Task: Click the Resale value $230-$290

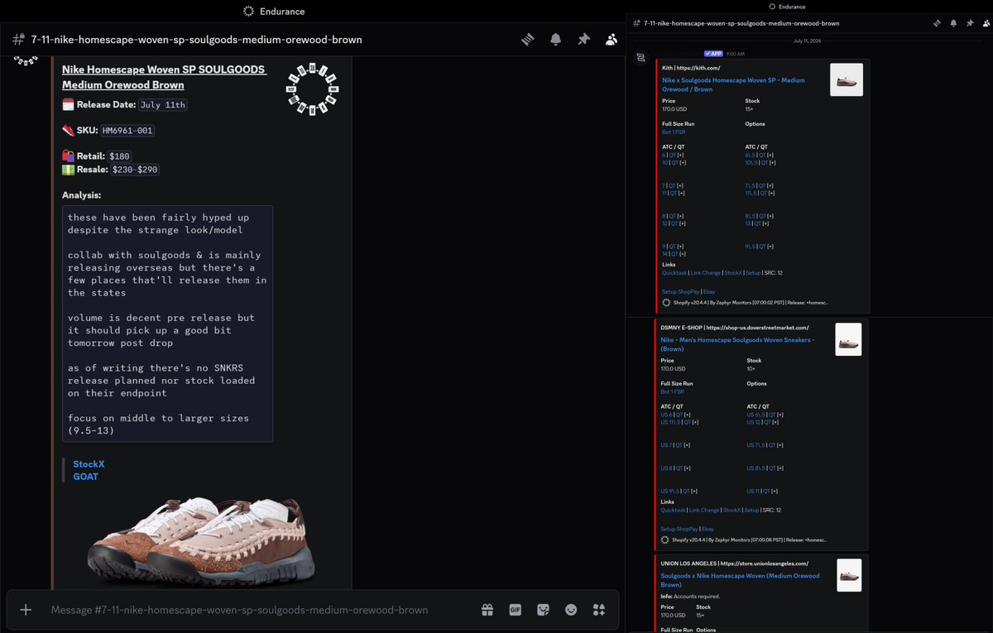Action: coord(135,170)
